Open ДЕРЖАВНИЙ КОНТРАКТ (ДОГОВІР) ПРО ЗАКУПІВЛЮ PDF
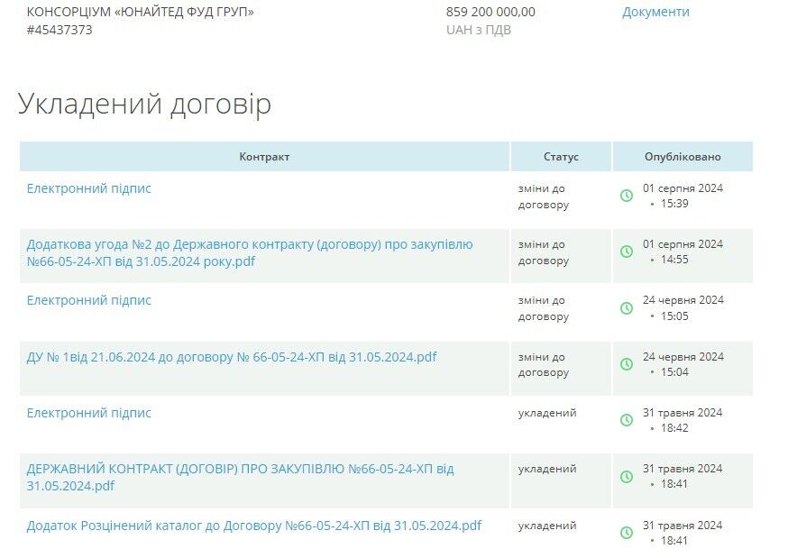Viewport: 788px width, 558px height. pyautogui.click(x=240, y=477)
